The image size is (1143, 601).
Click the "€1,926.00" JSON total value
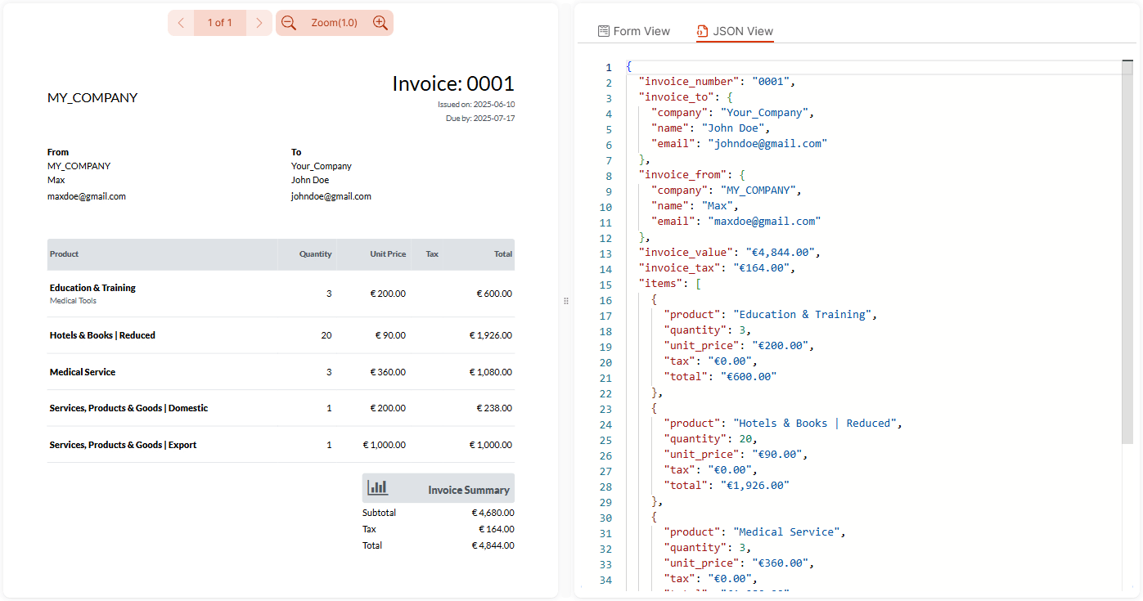[x=755, y=486]
